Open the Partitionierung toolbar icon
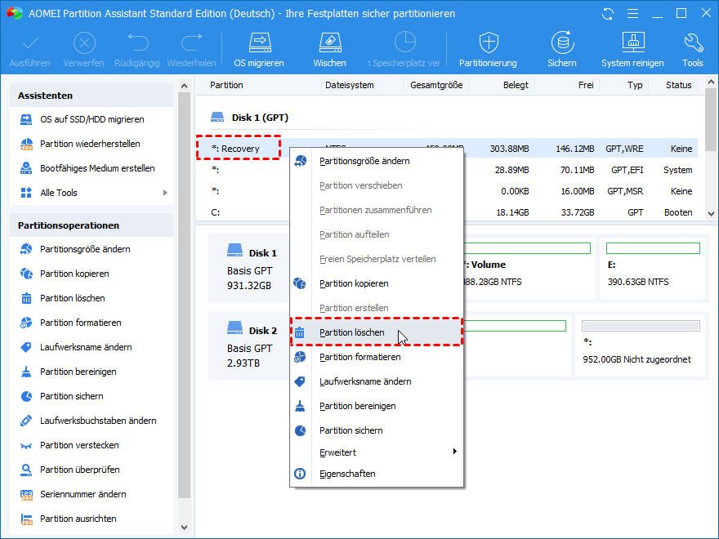 click(488, 50)
